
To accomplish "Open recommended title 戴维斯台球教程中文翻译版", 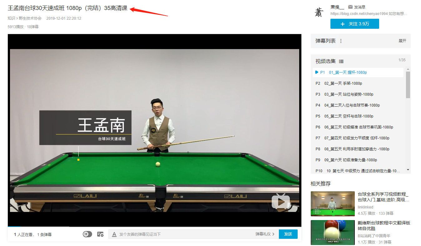I will pos(384,226).
